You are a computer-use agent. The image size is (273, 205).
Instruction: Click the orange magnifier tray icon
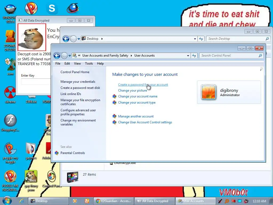[x=227, y=201]
